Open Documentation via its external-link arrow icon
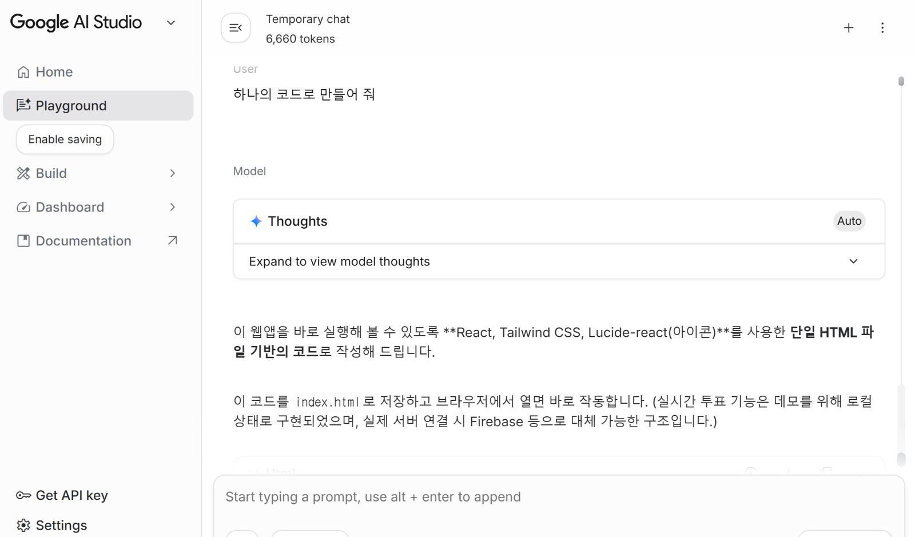The height and width of the screenshot is (537, 915). pyautogui.click(x=172, y=241)
